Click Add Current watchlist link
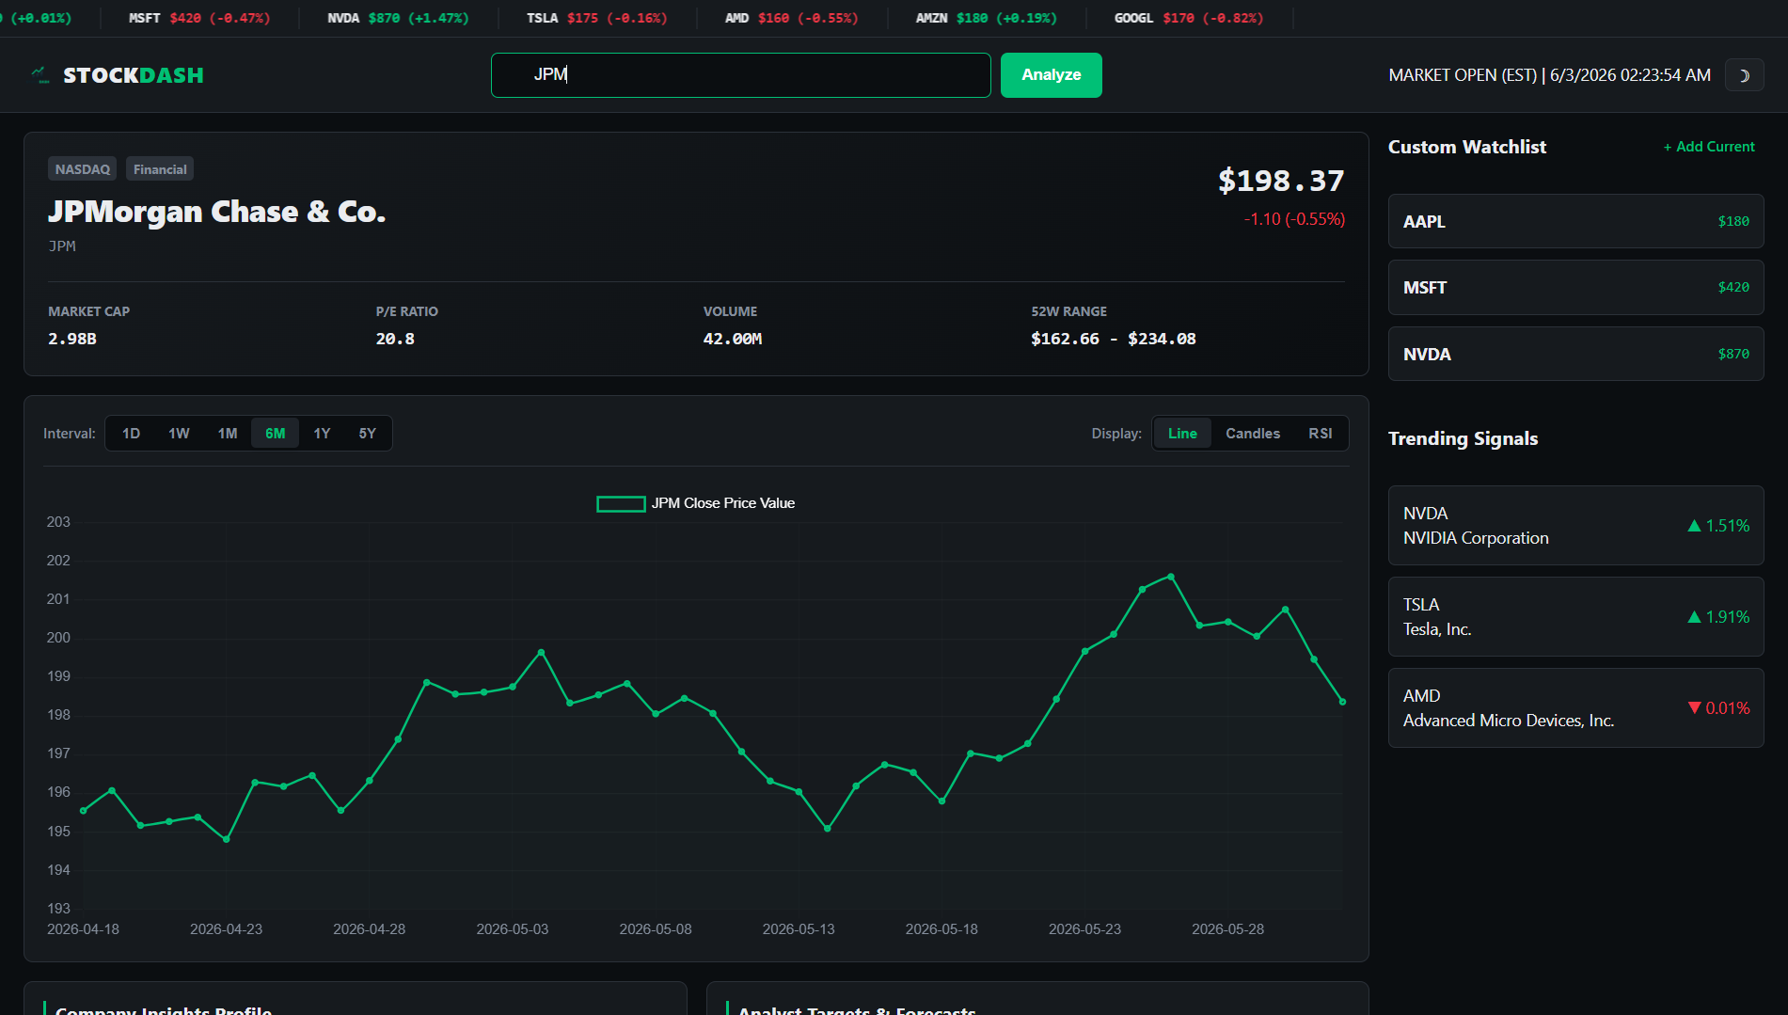This screenshot has width=1788, height=1015. pos(1708,147)
